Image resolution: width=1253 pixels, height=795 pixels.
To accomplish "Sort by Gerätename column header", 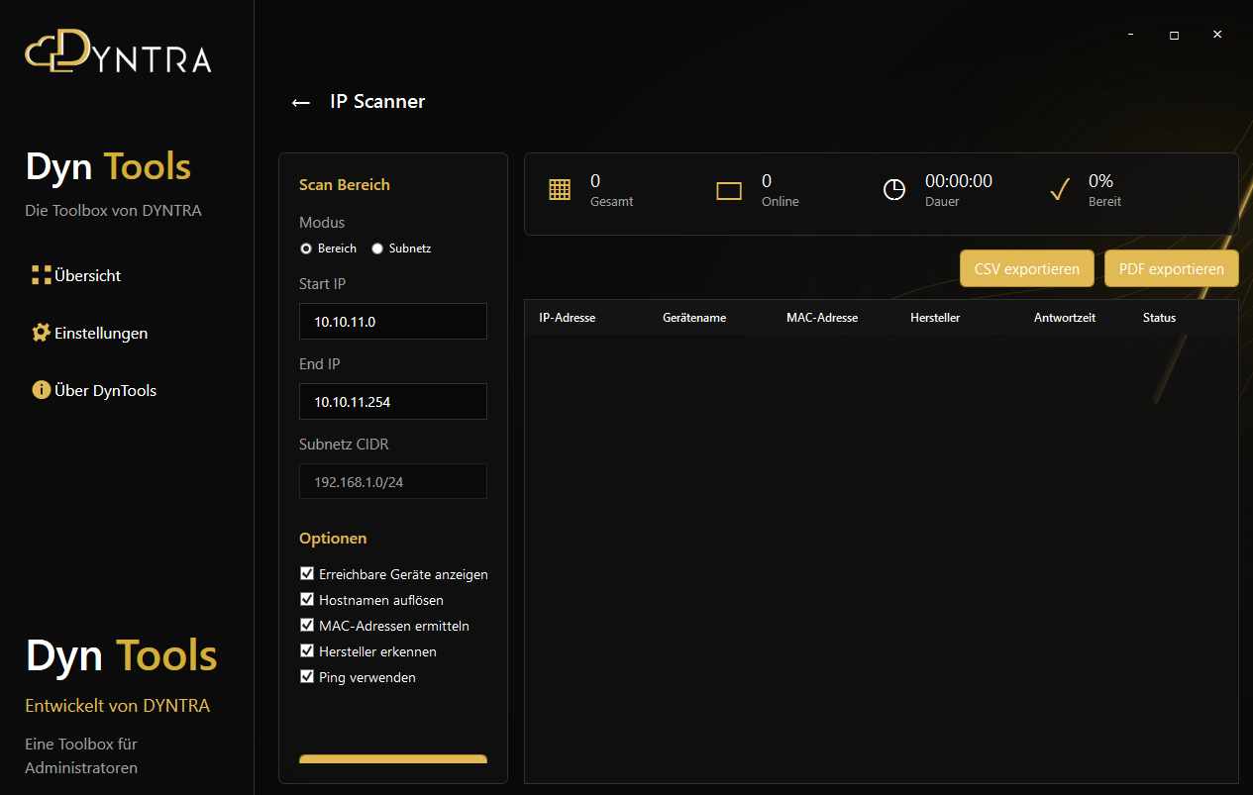I will [694, 318].
